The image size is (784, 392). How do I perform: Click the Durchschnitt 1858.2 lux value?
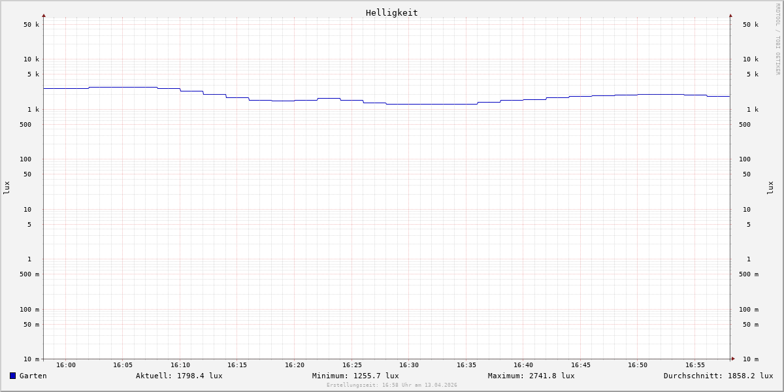[718, 376]
